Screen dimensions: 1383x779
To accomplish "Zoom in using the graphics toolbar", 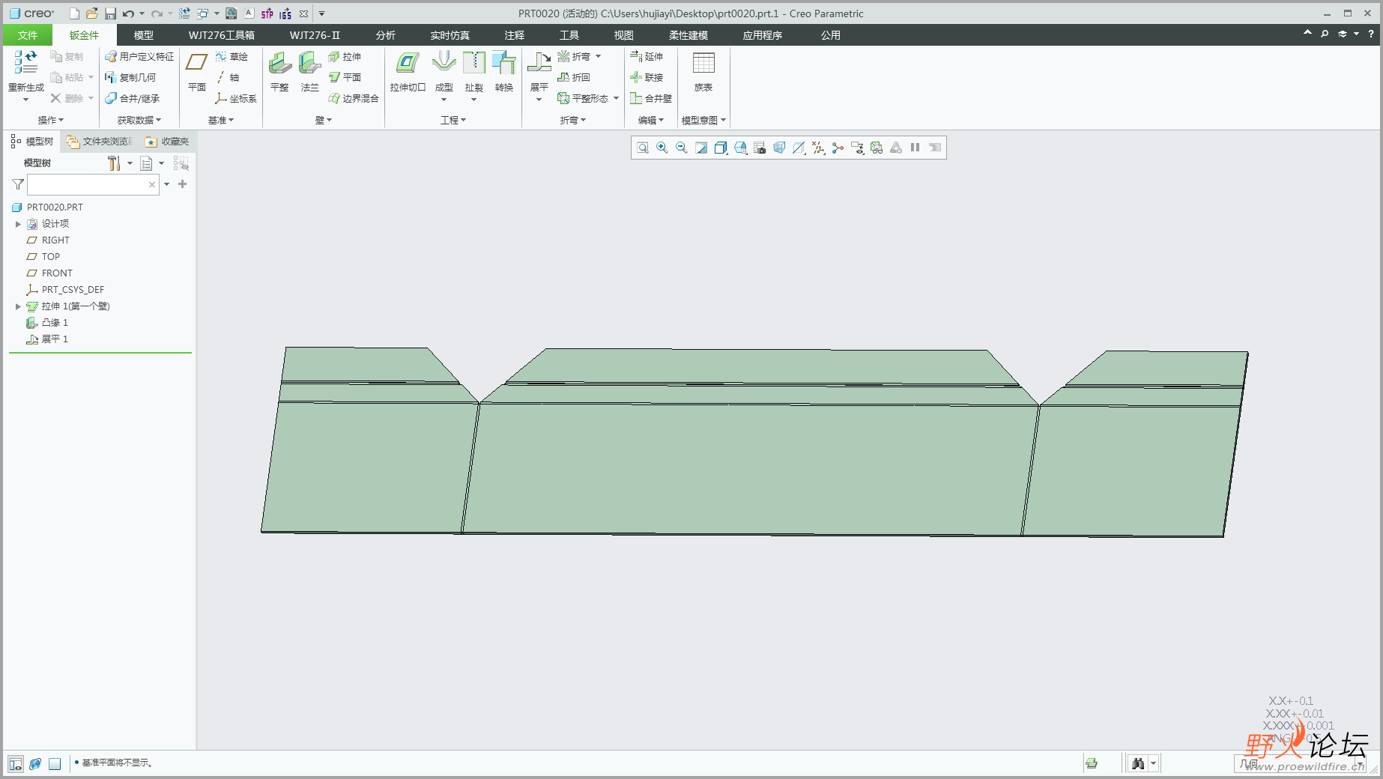I will 662,148.
